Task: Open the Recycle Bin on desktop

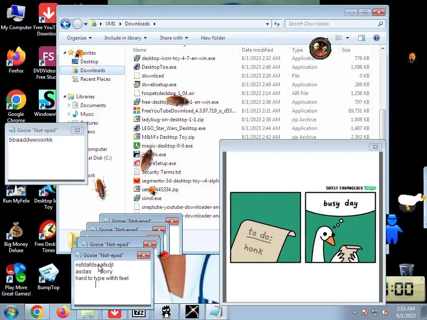Action: [407, 270]
